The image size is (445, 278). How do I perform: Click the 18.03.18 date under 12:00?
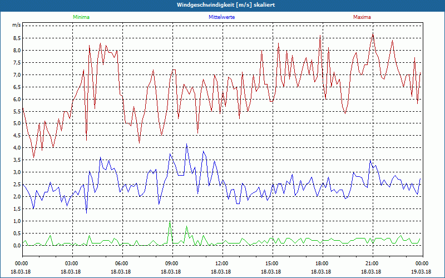[x=220, y=271]
